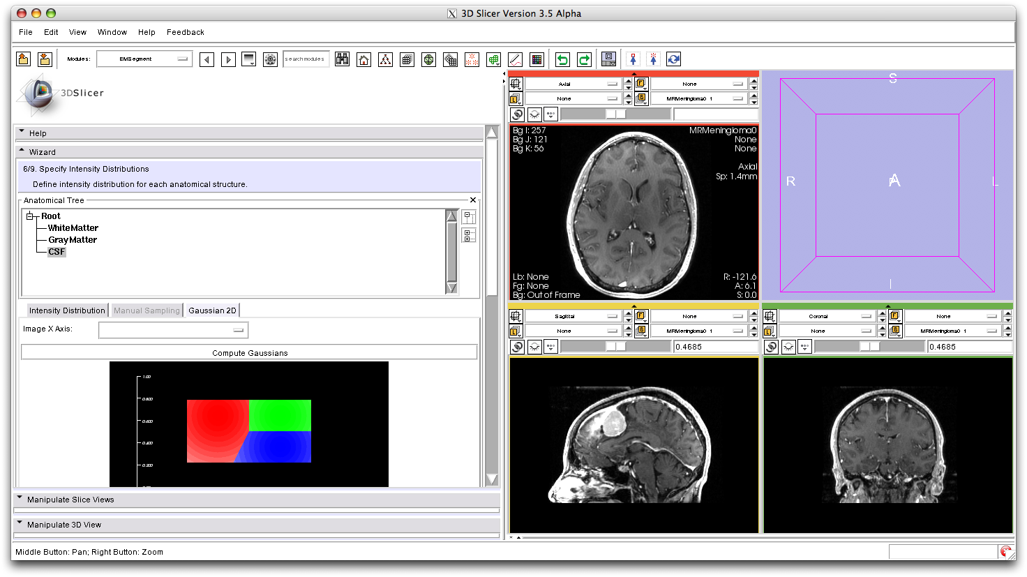1027x577 pixels.
Task: Toggle slice visibility eye in Coronal viewer
Action: coord(788,347)
